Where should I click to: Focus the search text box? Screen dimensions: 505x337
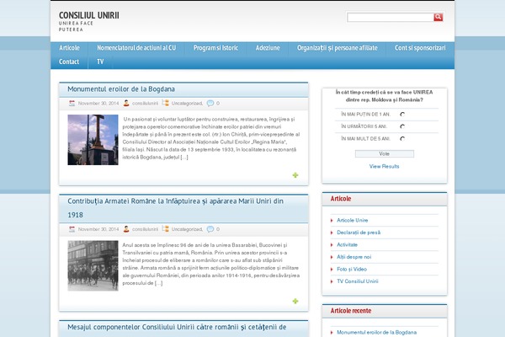pos(391,17)
